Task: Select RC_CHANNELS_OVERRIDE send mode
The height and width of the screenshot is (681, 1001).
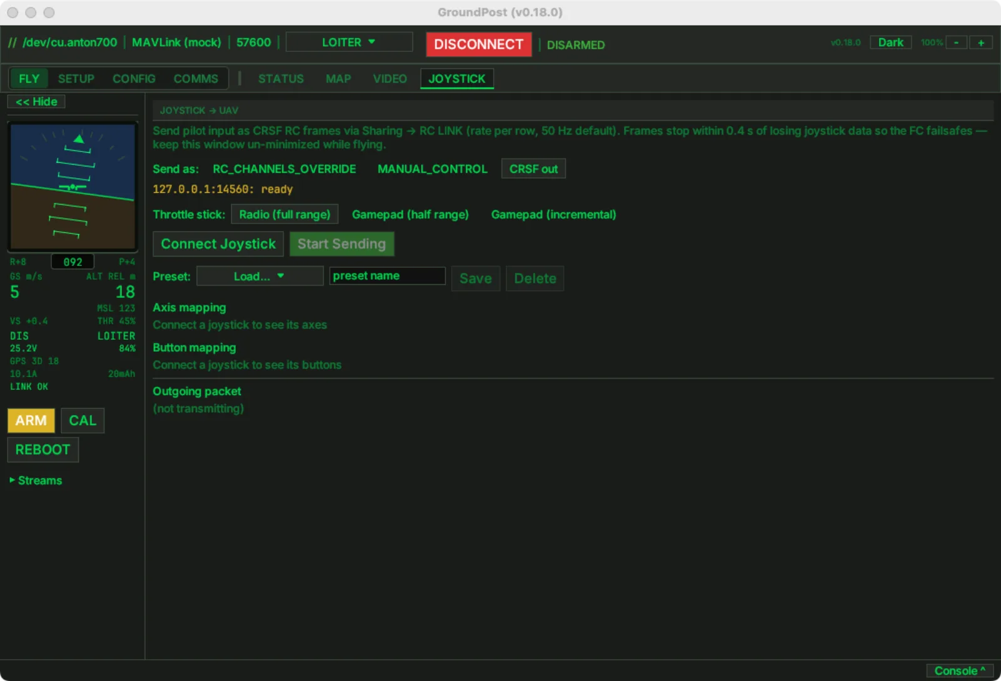Action: coord(284,169)
